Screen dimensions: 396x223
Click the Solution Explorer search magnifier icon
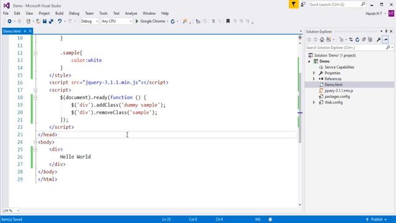tap(388, 48)
